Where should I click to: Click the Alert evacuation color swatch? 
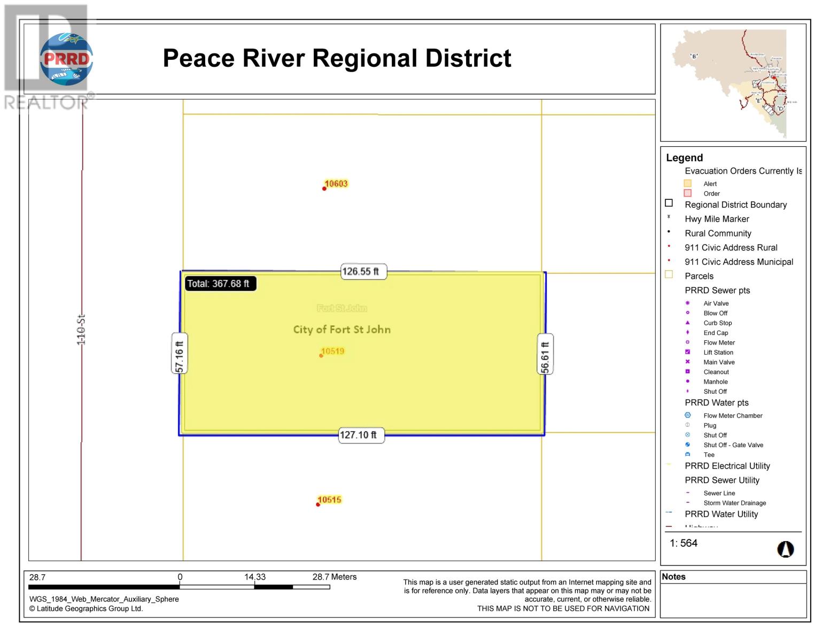pos(688,183)
